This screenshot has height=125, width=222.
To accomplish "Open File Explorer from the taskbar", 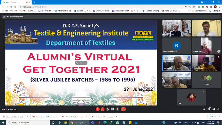I will point(66,123).
